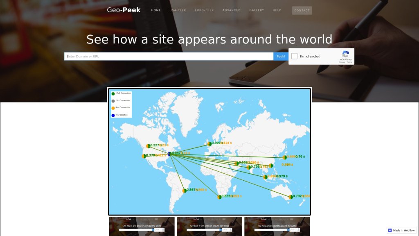
Task: Check the I'm not a robot box
Action: pyautogui.click(x=294, y=56)
